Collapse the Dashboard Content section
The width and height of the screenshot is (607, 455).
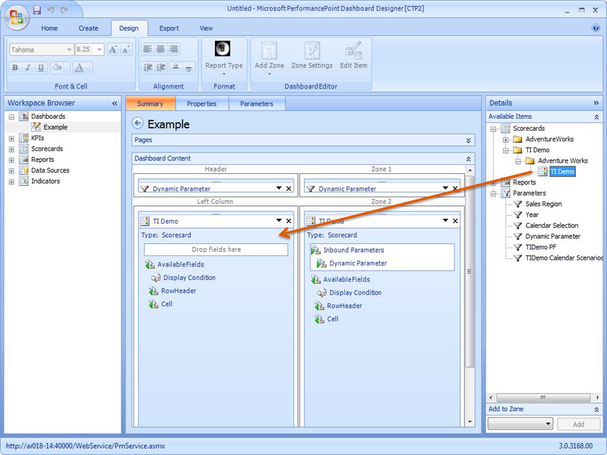(469, 159)
